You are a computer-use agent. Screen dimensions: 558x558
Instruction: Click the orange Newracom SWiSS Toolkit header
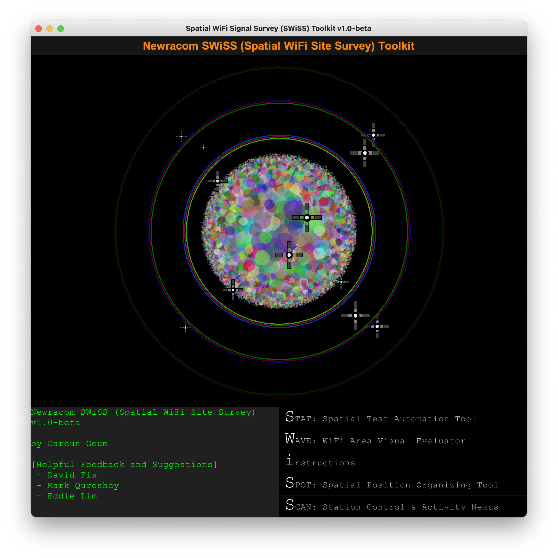[279, 46]
